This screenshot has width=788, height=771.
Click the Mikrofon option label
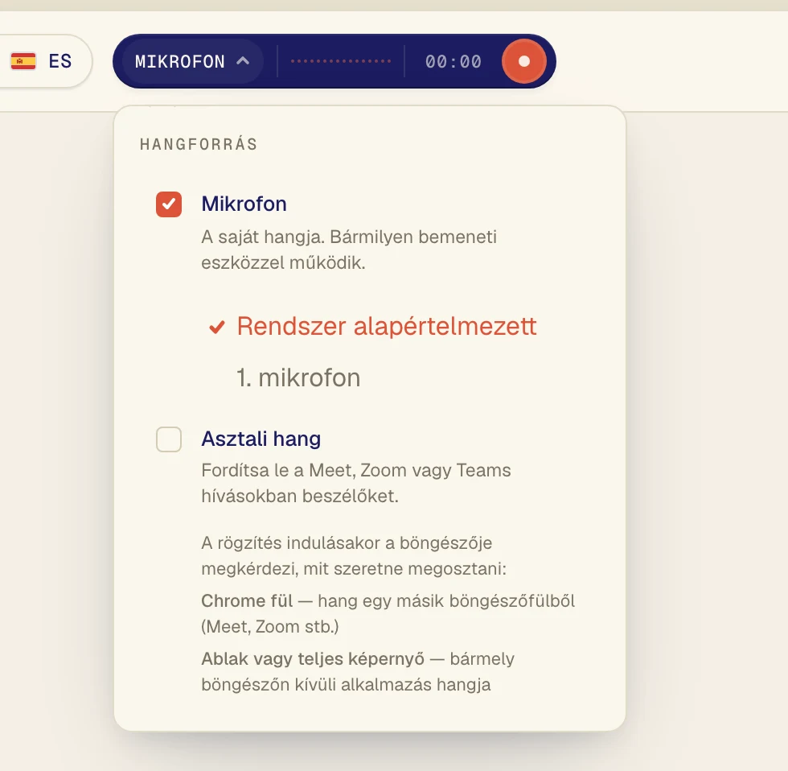point(244,204)
